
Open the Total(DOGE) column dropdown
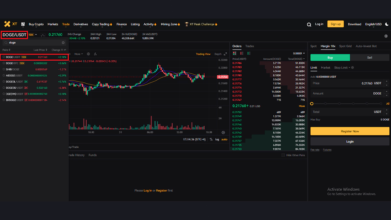pyautogui.click(x=296, y=59)
